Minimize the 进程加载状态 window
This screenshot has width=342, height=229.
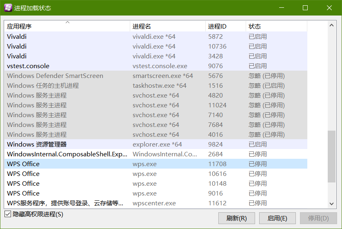point(282,8)
